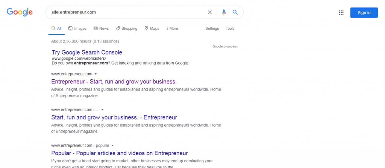Start voice search with microphone icon
Image resolution: width=385 pixels, height=168 pixels.
pyautogui.click(x=224, y=12)
